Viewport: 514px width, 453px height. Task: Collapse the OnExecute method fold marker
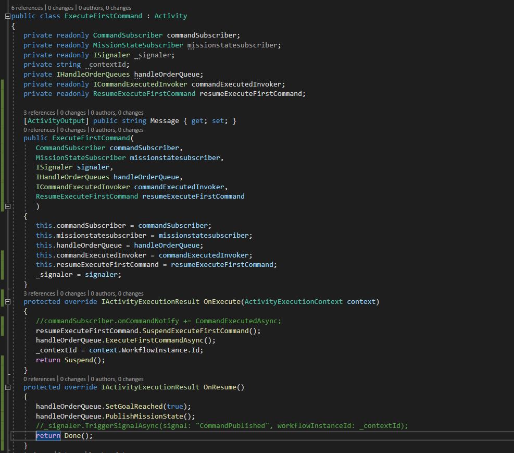7,301
